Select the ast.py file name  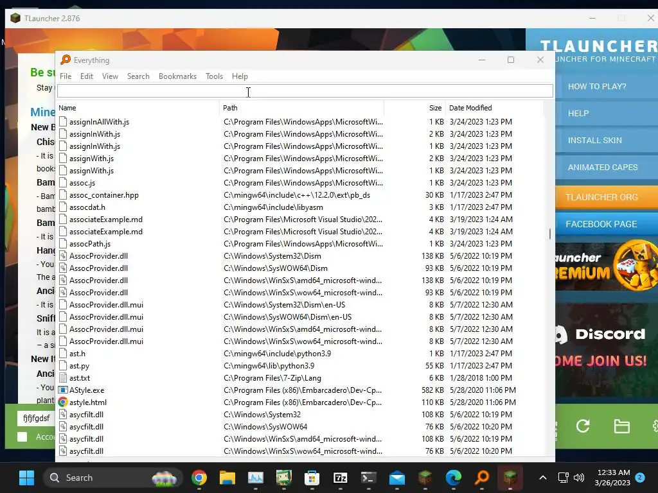pos(79,365)
